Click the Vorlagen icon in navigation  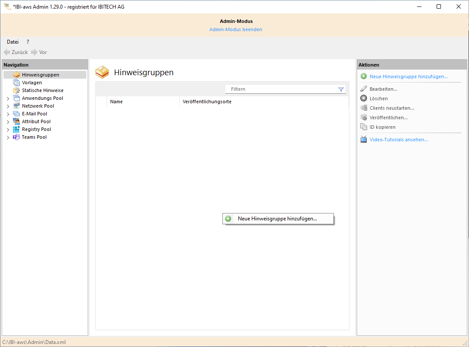tap(16, 83)
